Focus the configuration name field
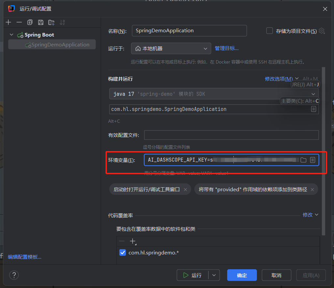 (189, 31)
